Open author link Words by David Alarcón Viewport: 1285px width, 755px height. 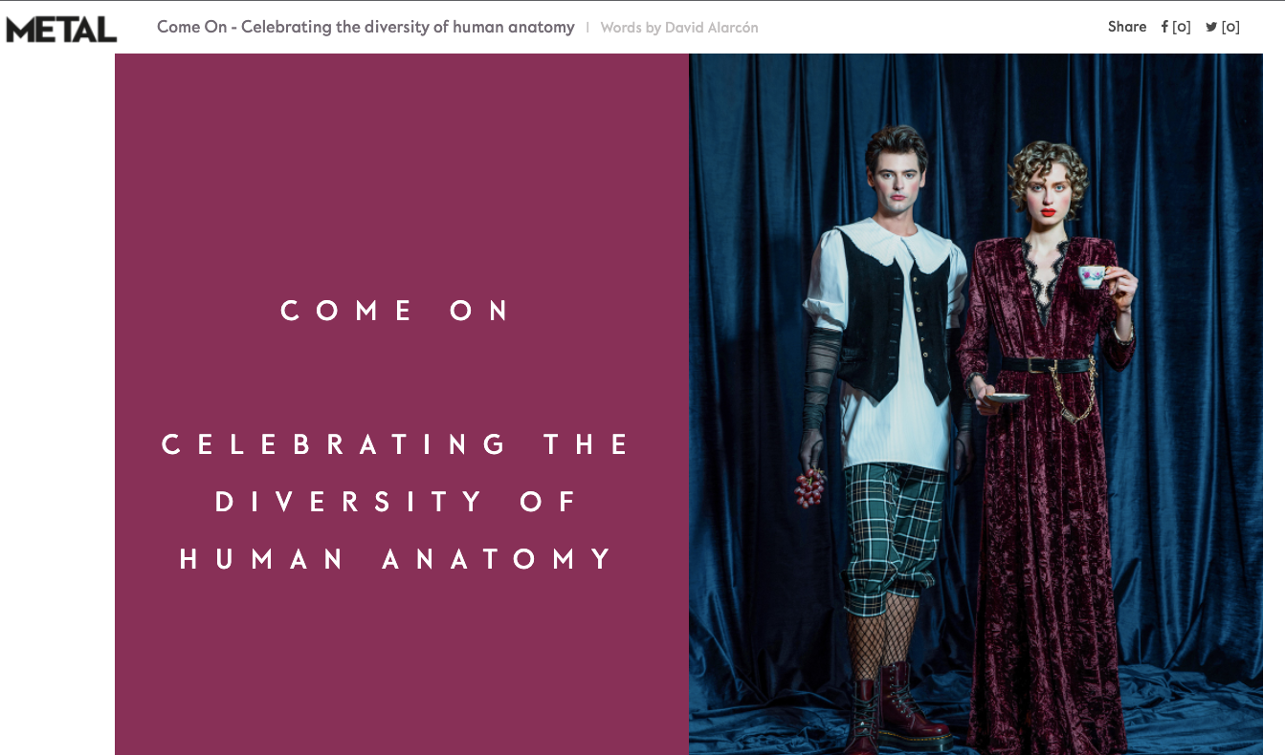pyautogui.click(x=679, y=28)
